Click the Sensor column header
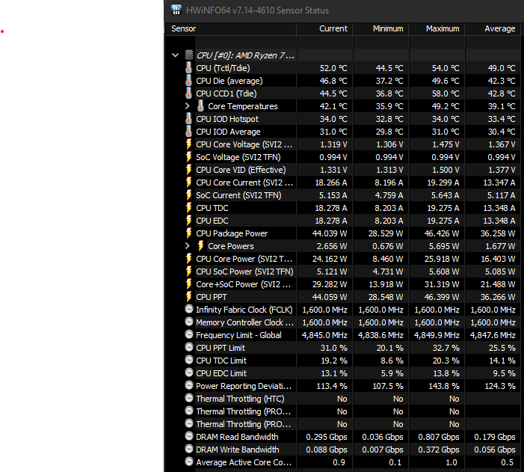Screen dimensions: 524x472 pyautogui.click(x=231, y=28)
